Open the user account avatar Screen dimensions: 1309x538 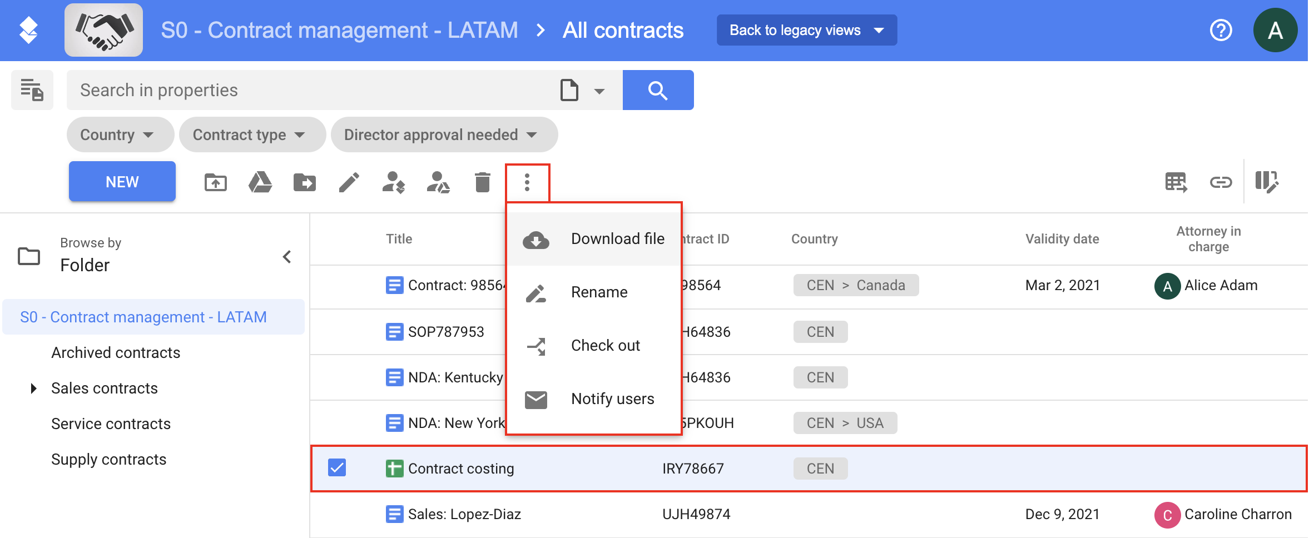click(x=1275, y=30)
